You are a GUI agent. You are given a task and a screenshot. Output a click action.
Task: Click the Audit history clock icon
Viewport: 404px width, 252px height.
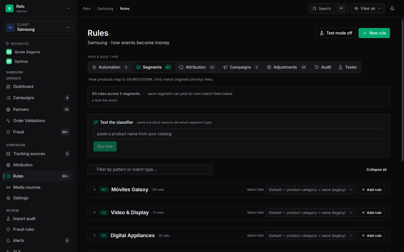(317, 67)
